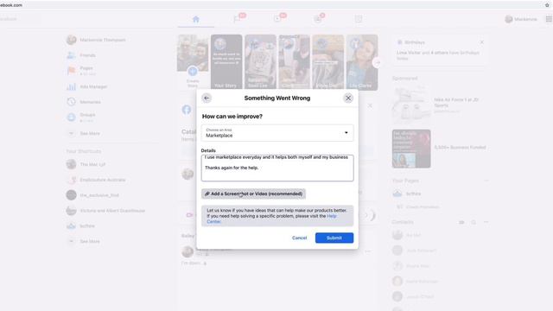The height and width of the screenshot is (311, 553).
Task: Click inside the Details text box
Action: pyautogui.click(x=277, y=168)
